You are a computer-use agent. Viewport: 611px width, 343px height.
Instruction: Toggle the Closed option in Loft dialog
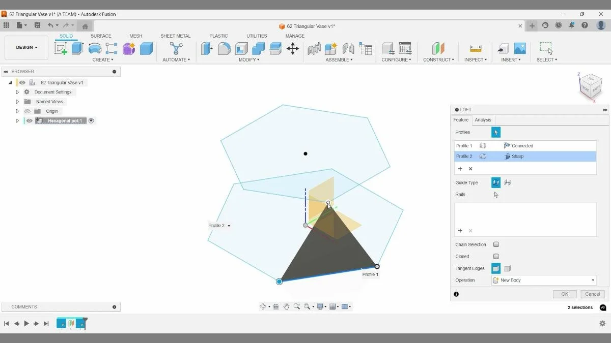(x=496, y=256)
